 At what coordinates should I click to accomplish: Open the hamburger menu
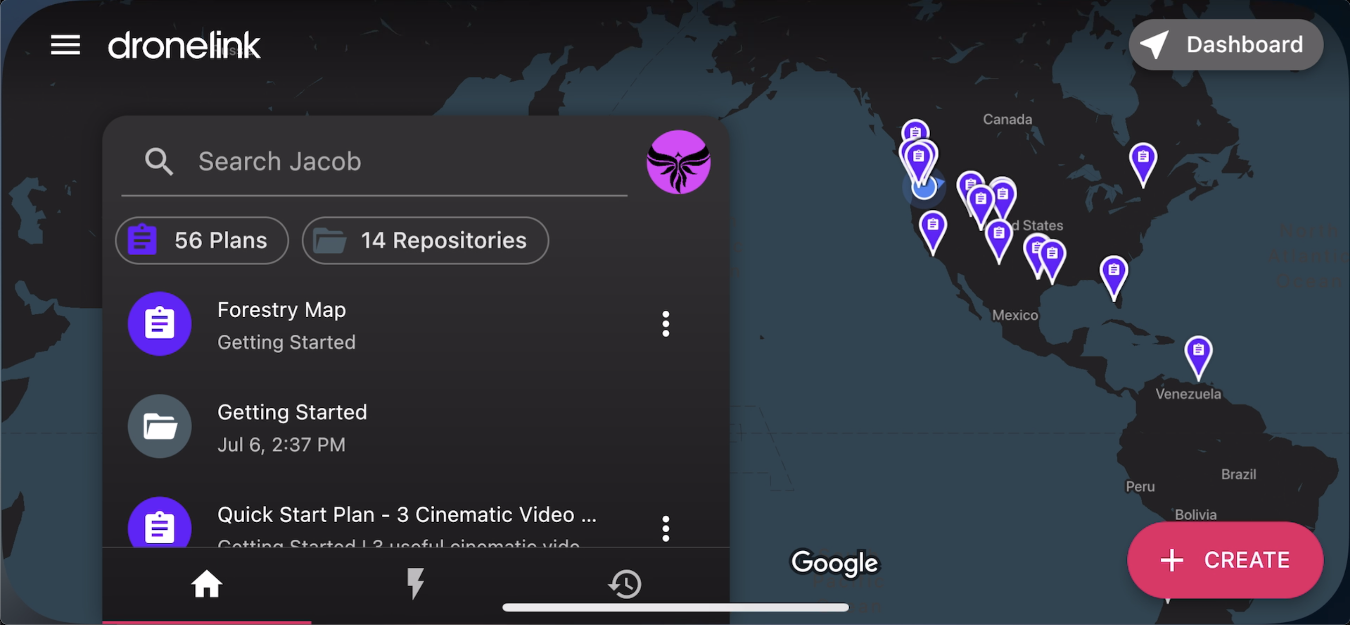click(x=65, y=45)
